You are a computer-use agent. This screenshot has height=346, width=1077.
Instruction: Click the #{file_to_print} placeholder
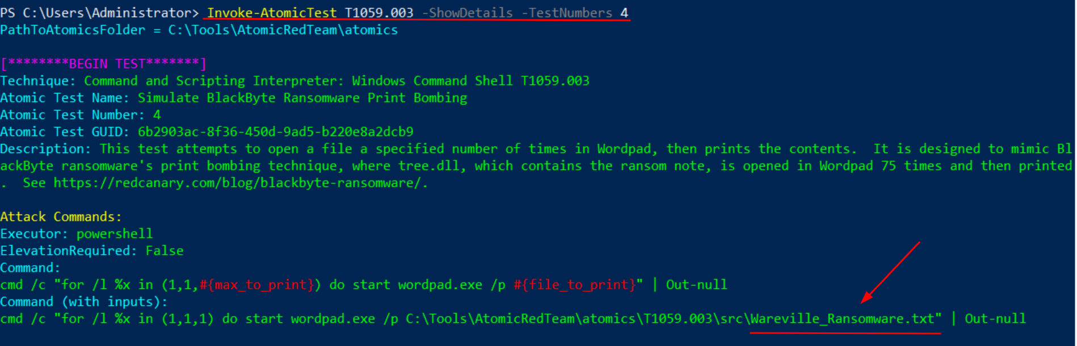pyautogui.click(x=574, y=284)
